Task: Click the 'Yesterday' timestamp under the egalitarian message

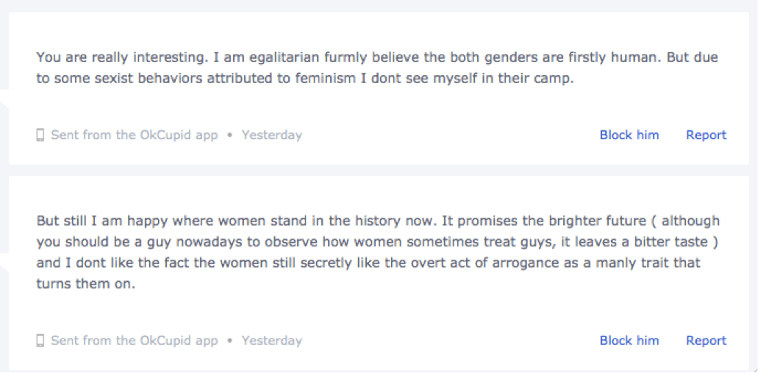Action: coord(272,135)
